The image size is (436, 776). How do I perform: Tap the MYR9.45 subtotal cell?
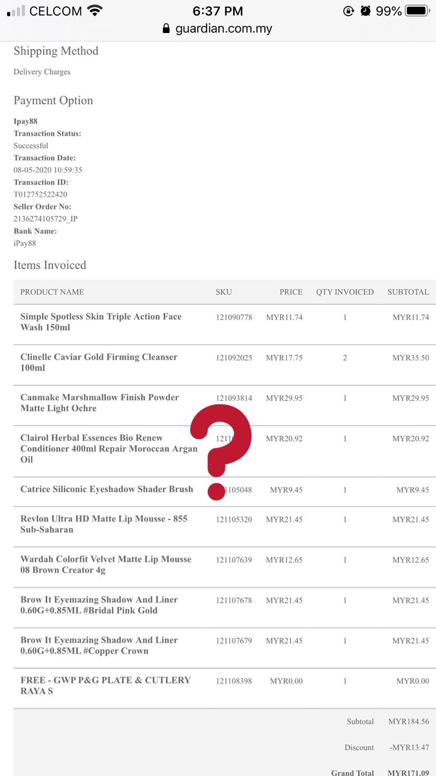click(413, 490)
